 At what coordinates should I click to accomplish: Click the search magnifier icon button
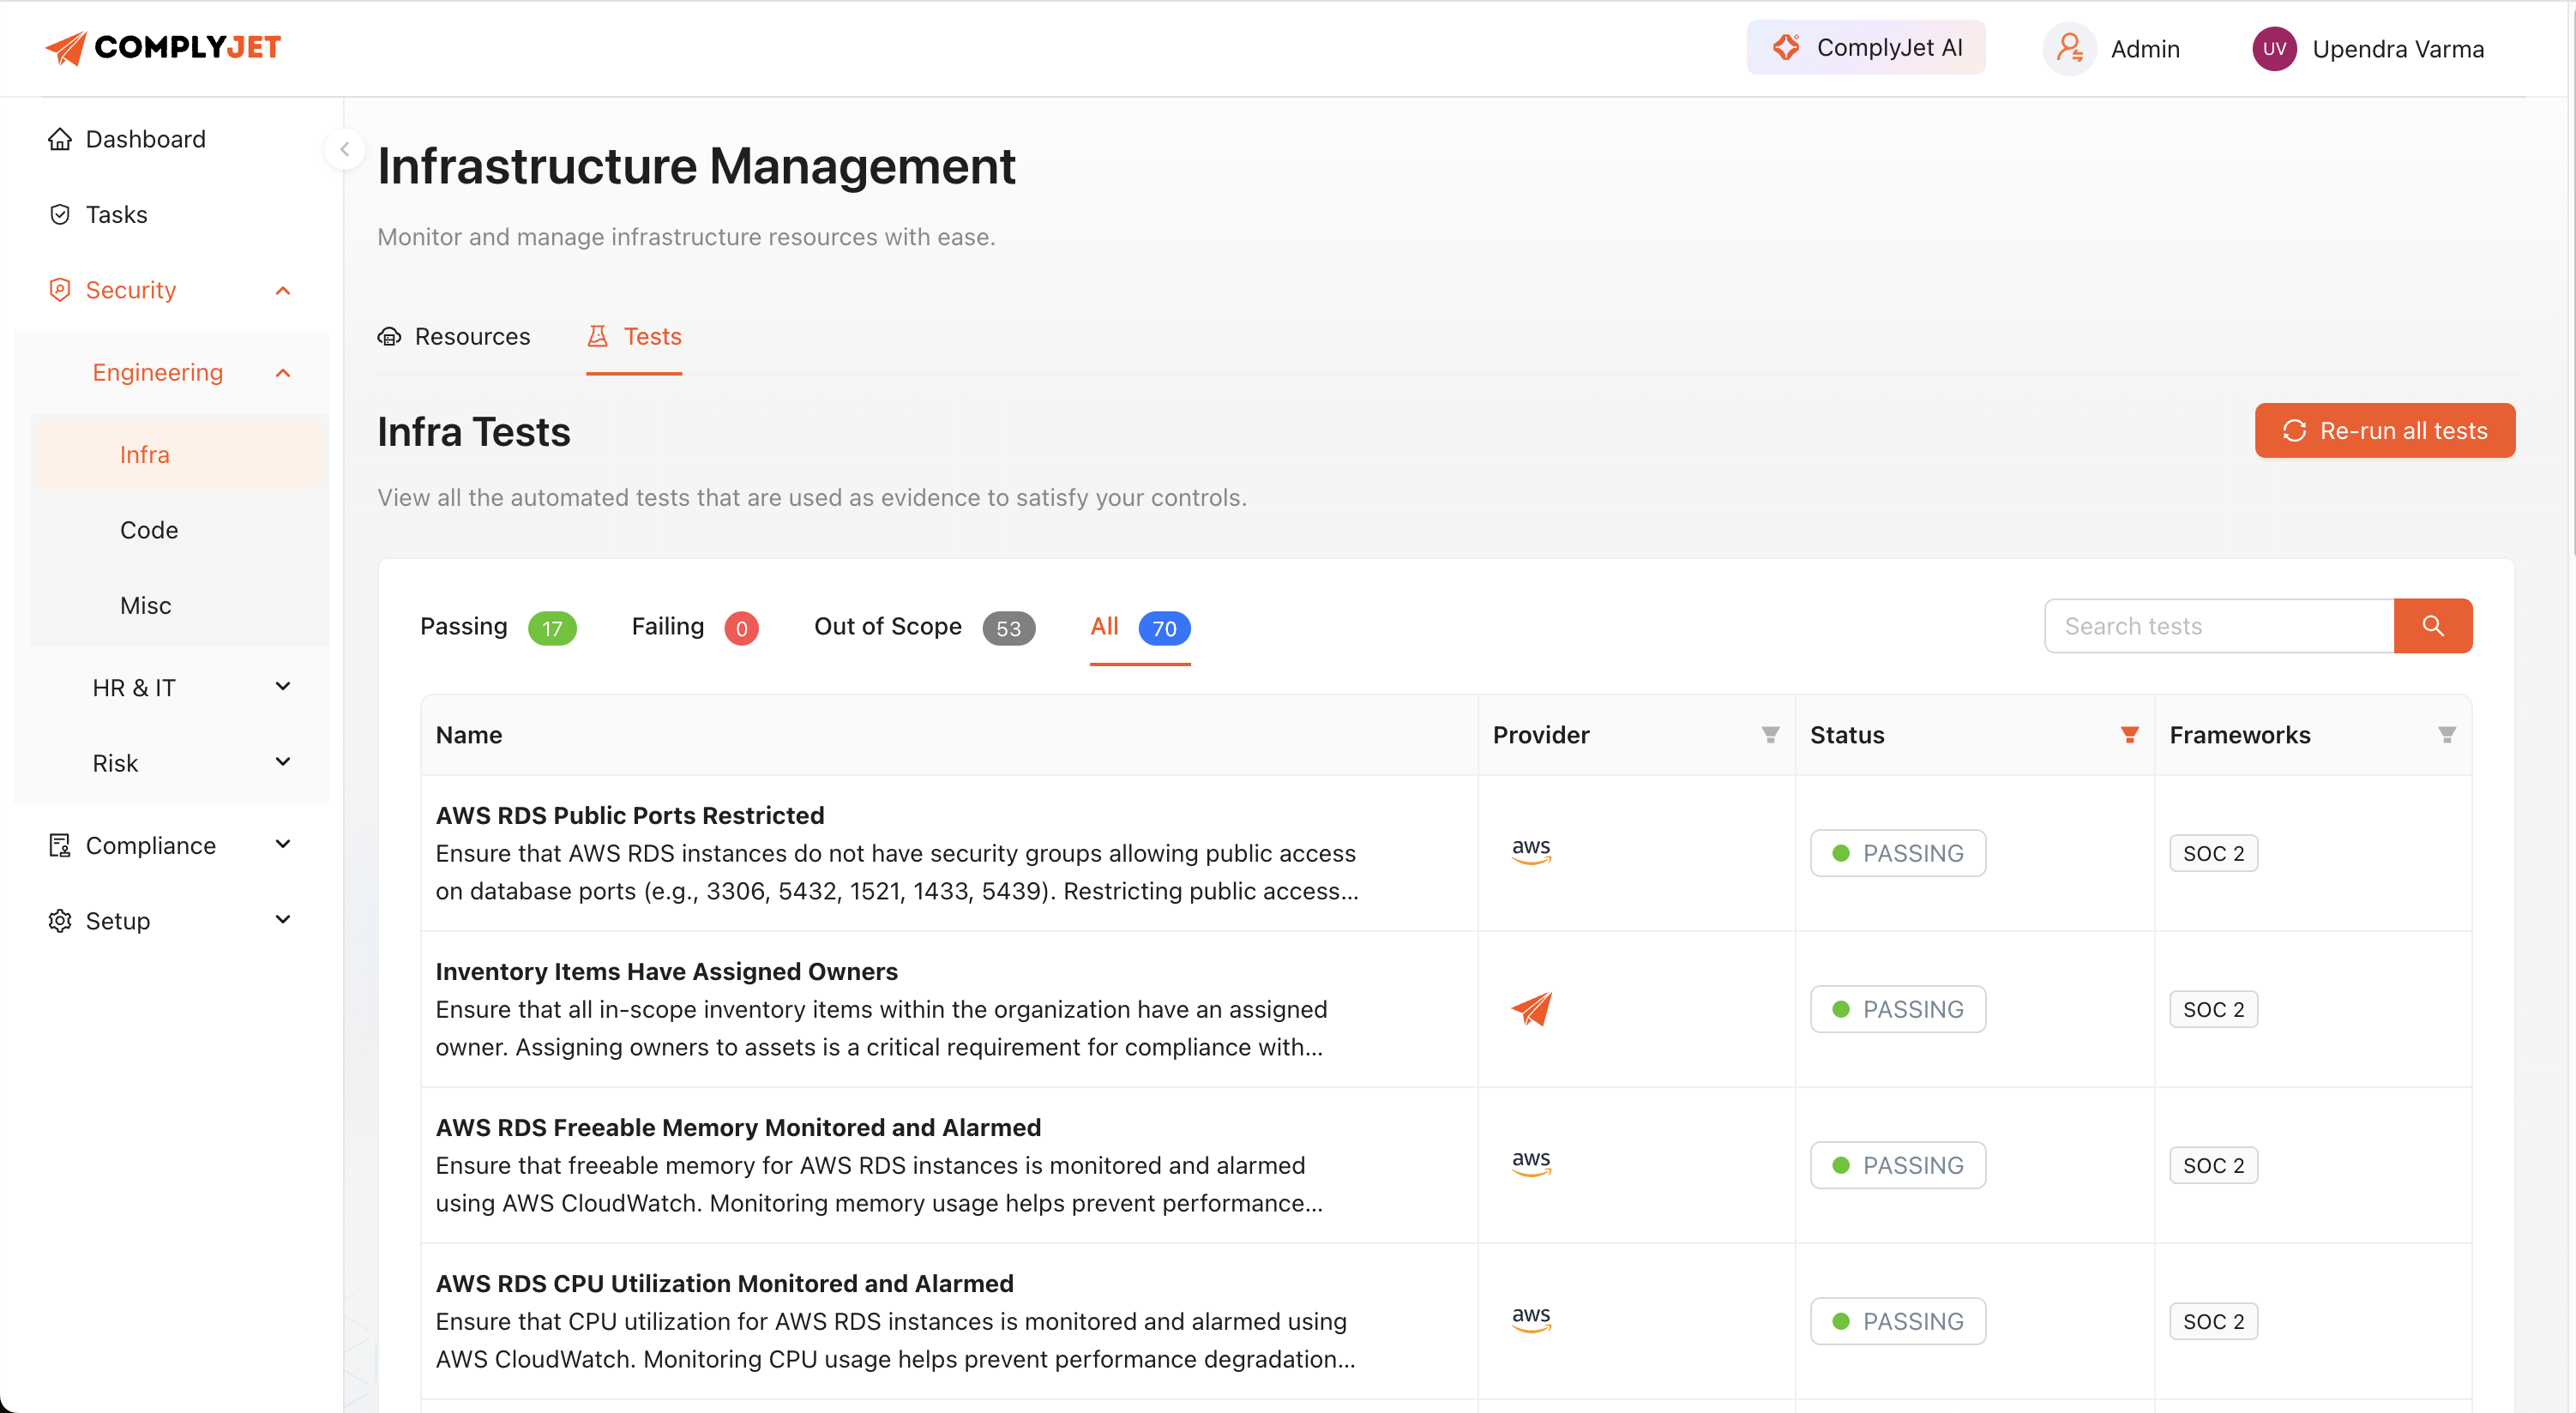(2431, 626)
